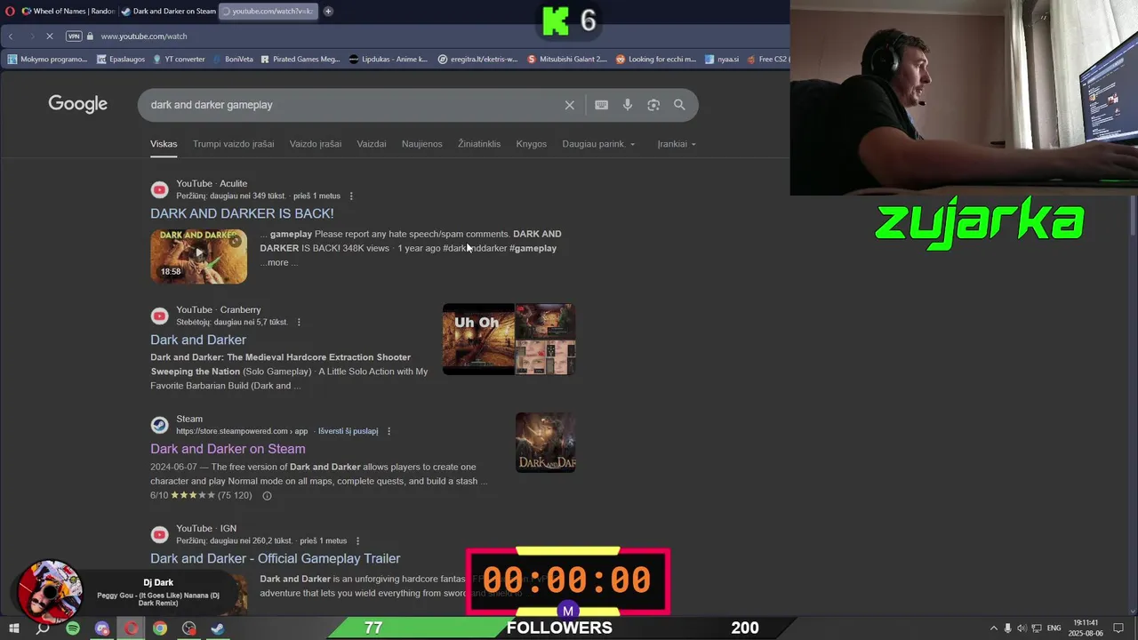Select the Viskas search filter
1138x640 pixels.
point(164,144)
